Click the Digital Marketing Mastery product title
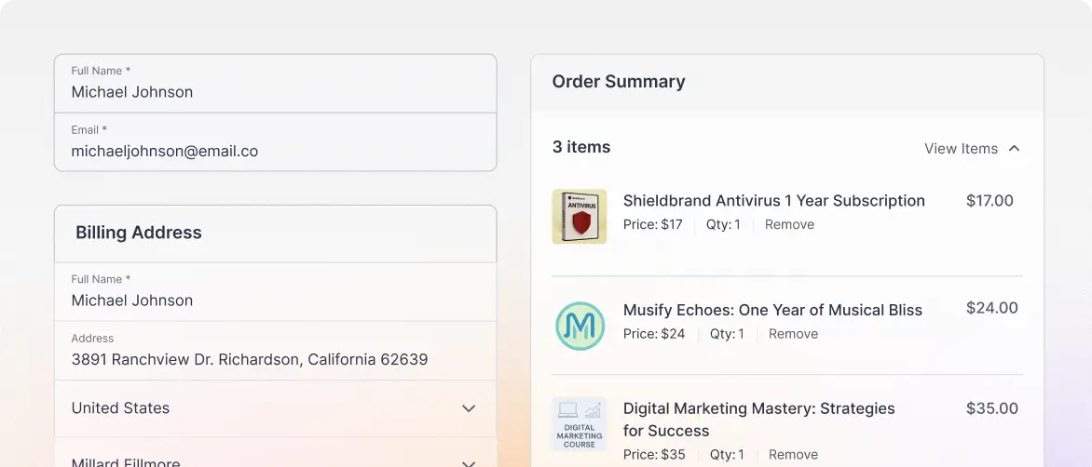This screenshot has height=467, width=1092. tap(759, 419)
